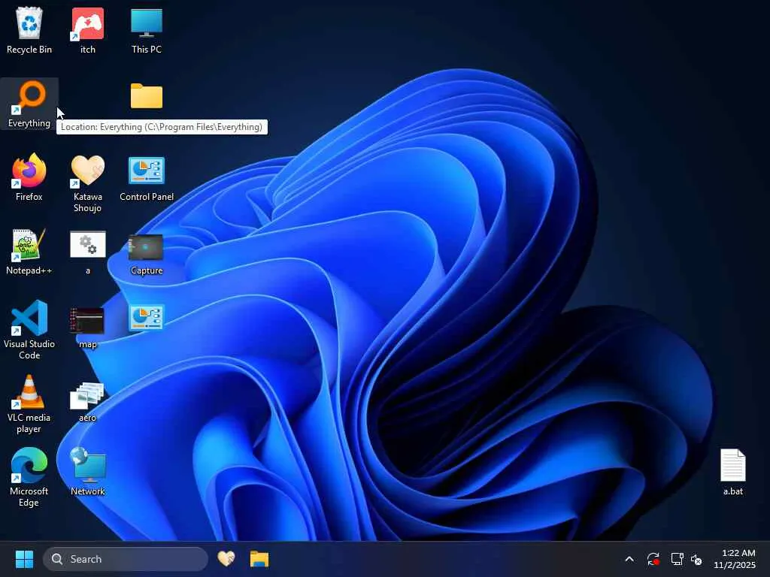Select the Katawa Shoujo desktop shortcut
Image resolution: width=770 pixels, height=577 pixels.
[x=87, y=183]
